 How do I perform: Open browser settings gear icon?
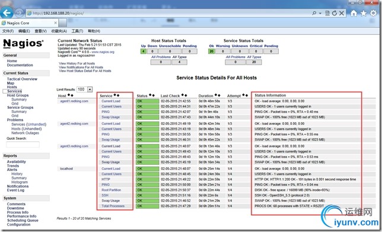click(374, 13)
